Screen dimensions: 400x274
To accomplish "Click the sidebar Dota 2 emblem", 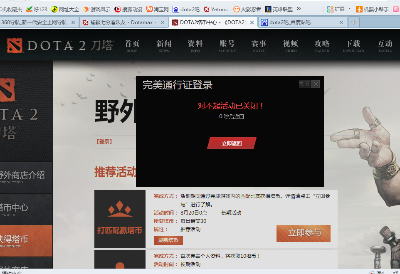I will click(7, 90).
